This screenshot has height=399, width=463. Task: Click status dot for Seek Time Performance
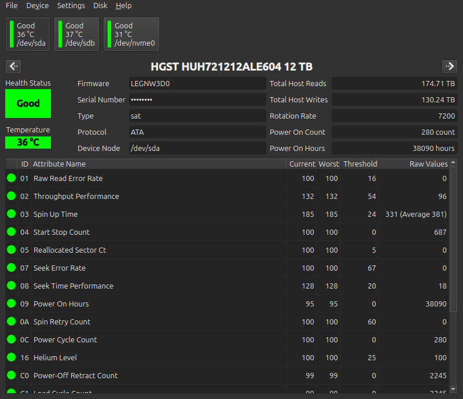point(11,286)
